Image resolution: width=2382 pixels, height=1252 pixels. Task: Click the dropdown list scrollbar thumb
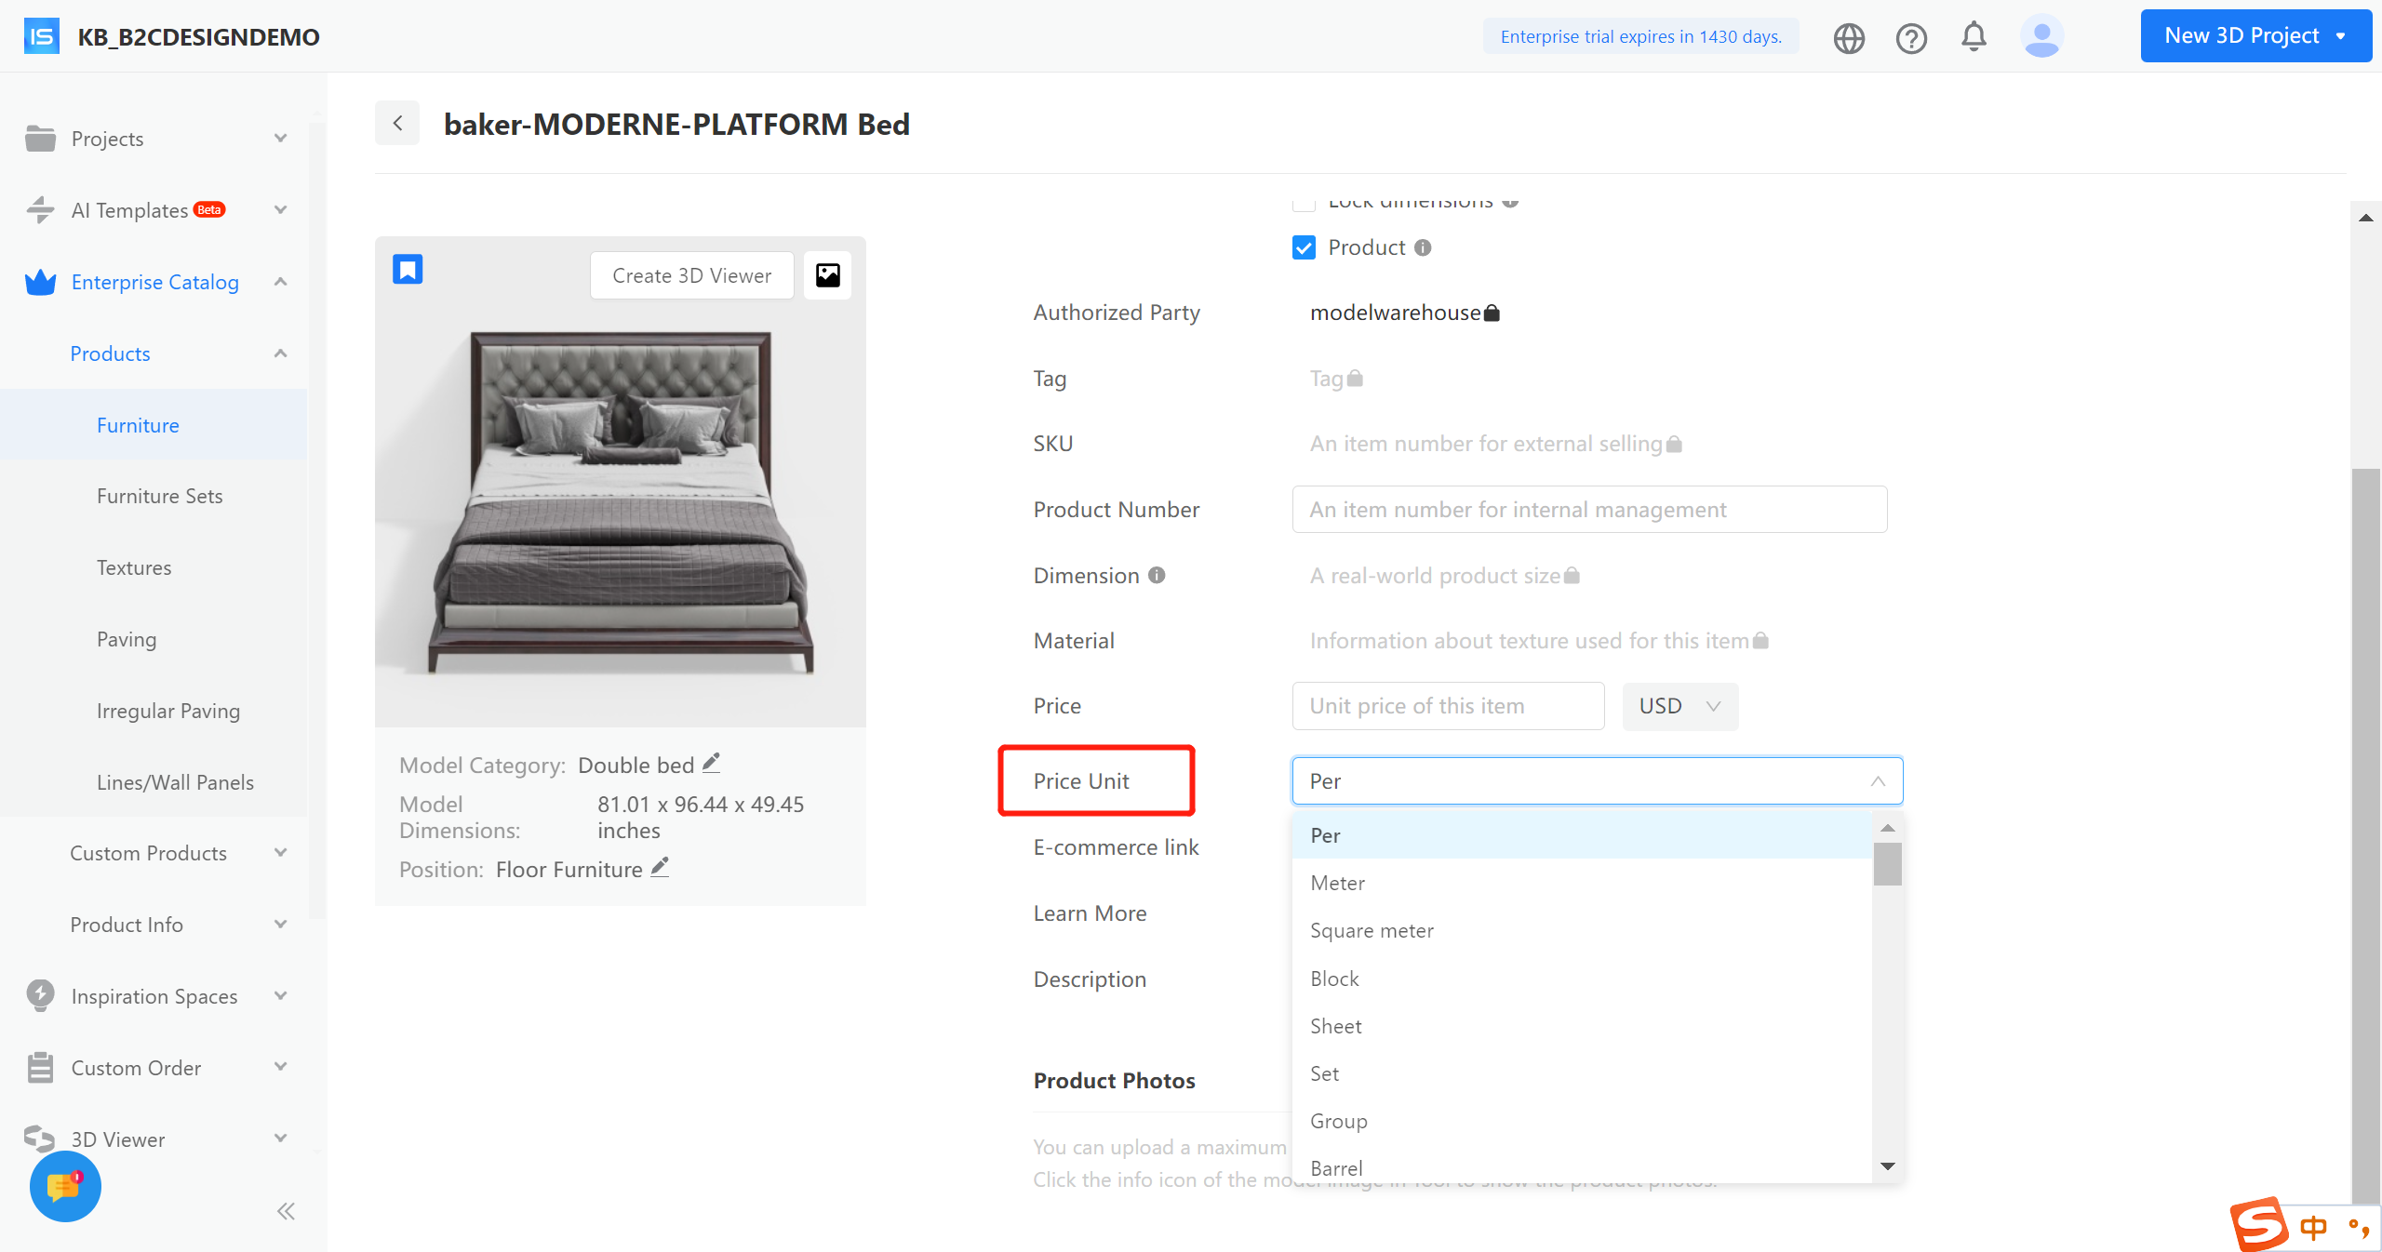pyautogui.click(x=1887, y=864)
